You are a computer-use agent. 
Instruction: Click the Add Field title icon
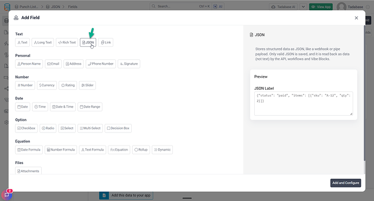point(16,18)
